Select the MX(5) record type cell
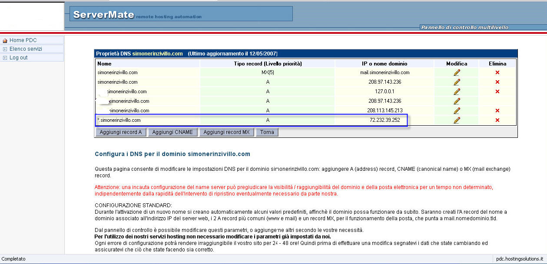 pyautogui.click(x=268, y=72)
